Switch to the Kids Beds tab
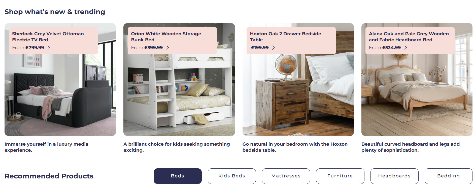The width and height of the screenshot is (474, 187). 232,176
